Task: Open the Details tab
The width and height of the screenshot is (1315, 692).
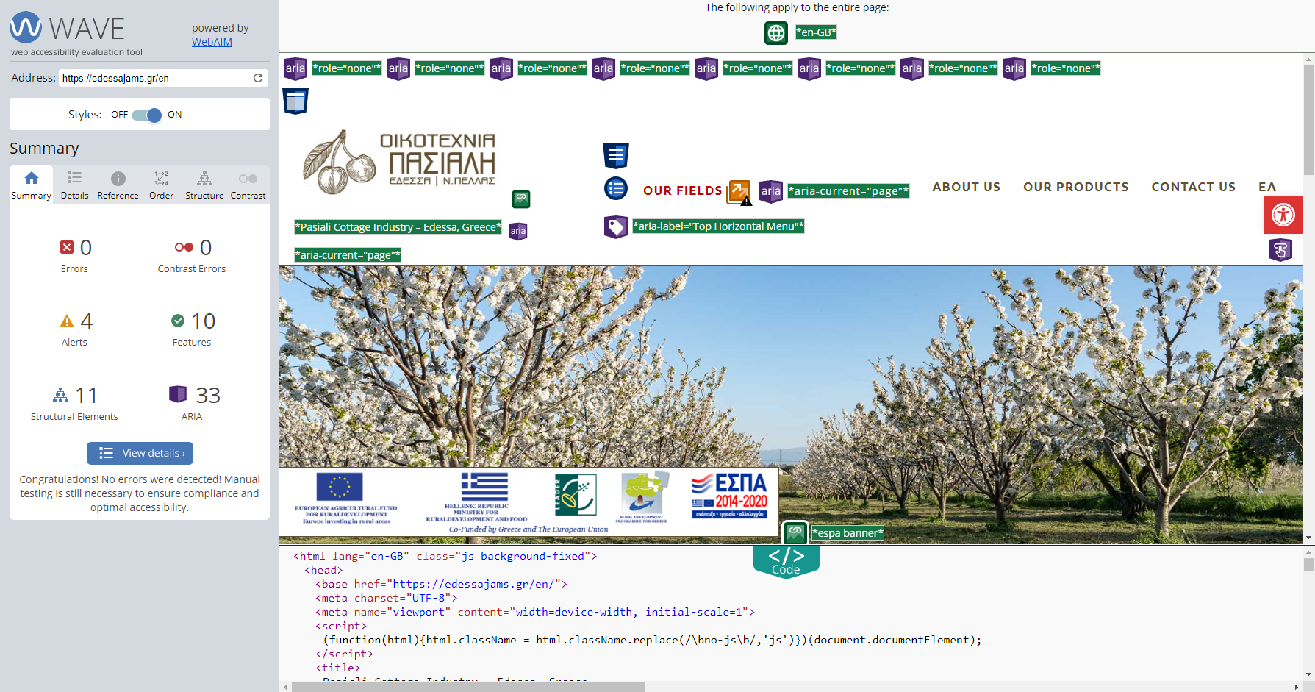Action: click(x=74, y=185)
